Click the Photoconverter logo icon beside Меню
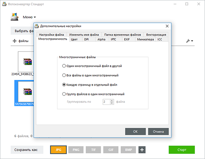205x159 pixels. click(x=14, y=17)
